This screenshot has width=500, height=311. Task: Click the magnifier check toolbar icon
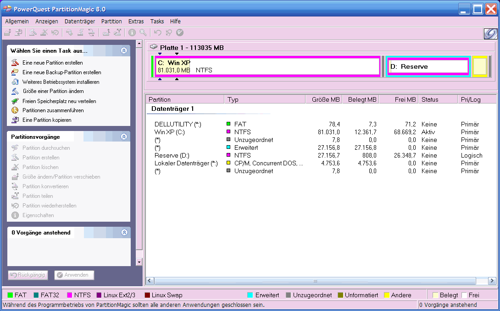pyautogui.click(x=143, y=33)
